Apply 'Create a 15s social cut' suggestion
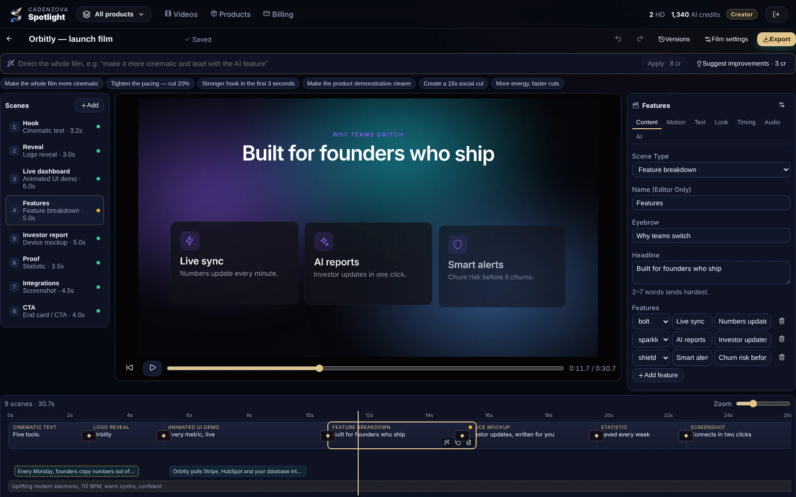This screenshot has width=796, height=497. [x=453, y=83]
